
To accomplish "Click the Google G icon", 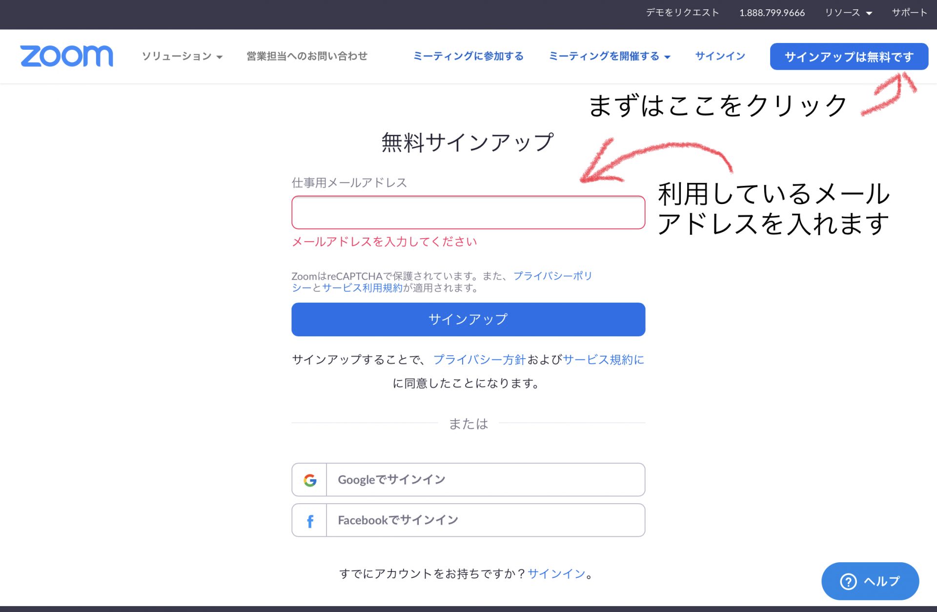I will (x=309, y=479).
